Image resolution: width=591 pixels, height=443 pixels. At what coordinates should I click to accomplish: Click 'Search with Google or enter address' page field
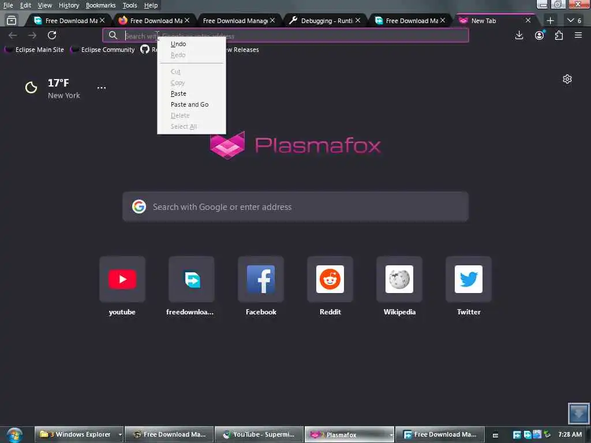coord(295,207)
